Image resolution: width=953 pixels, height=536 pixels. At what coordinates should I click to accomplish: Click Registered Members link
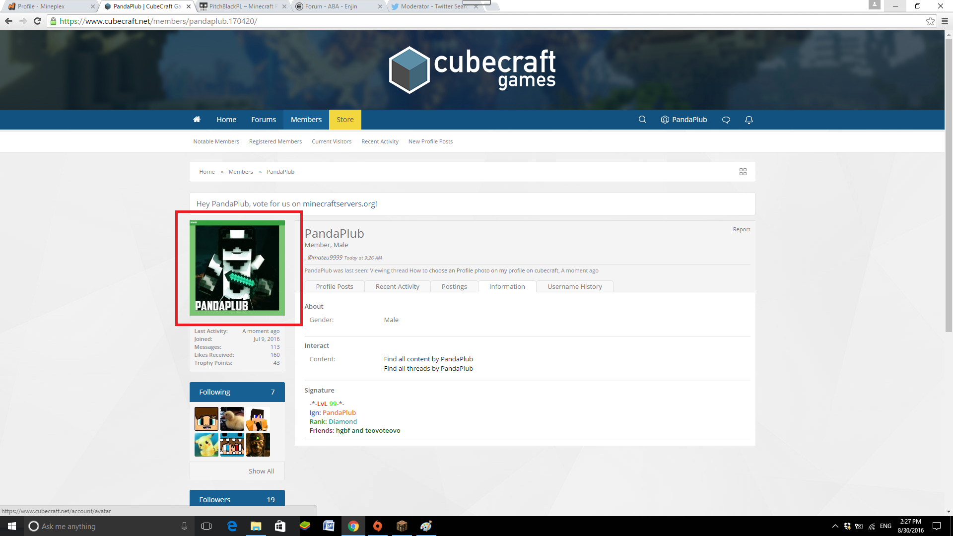click(275, 141)
